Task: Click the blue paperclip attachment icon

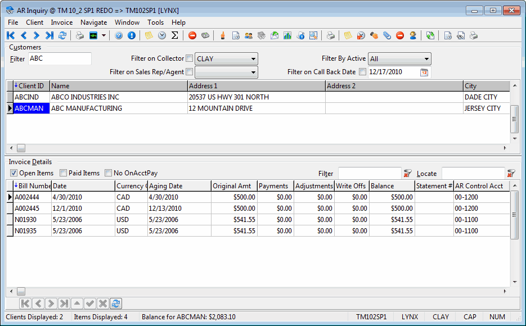Action: tap(387, 35)
